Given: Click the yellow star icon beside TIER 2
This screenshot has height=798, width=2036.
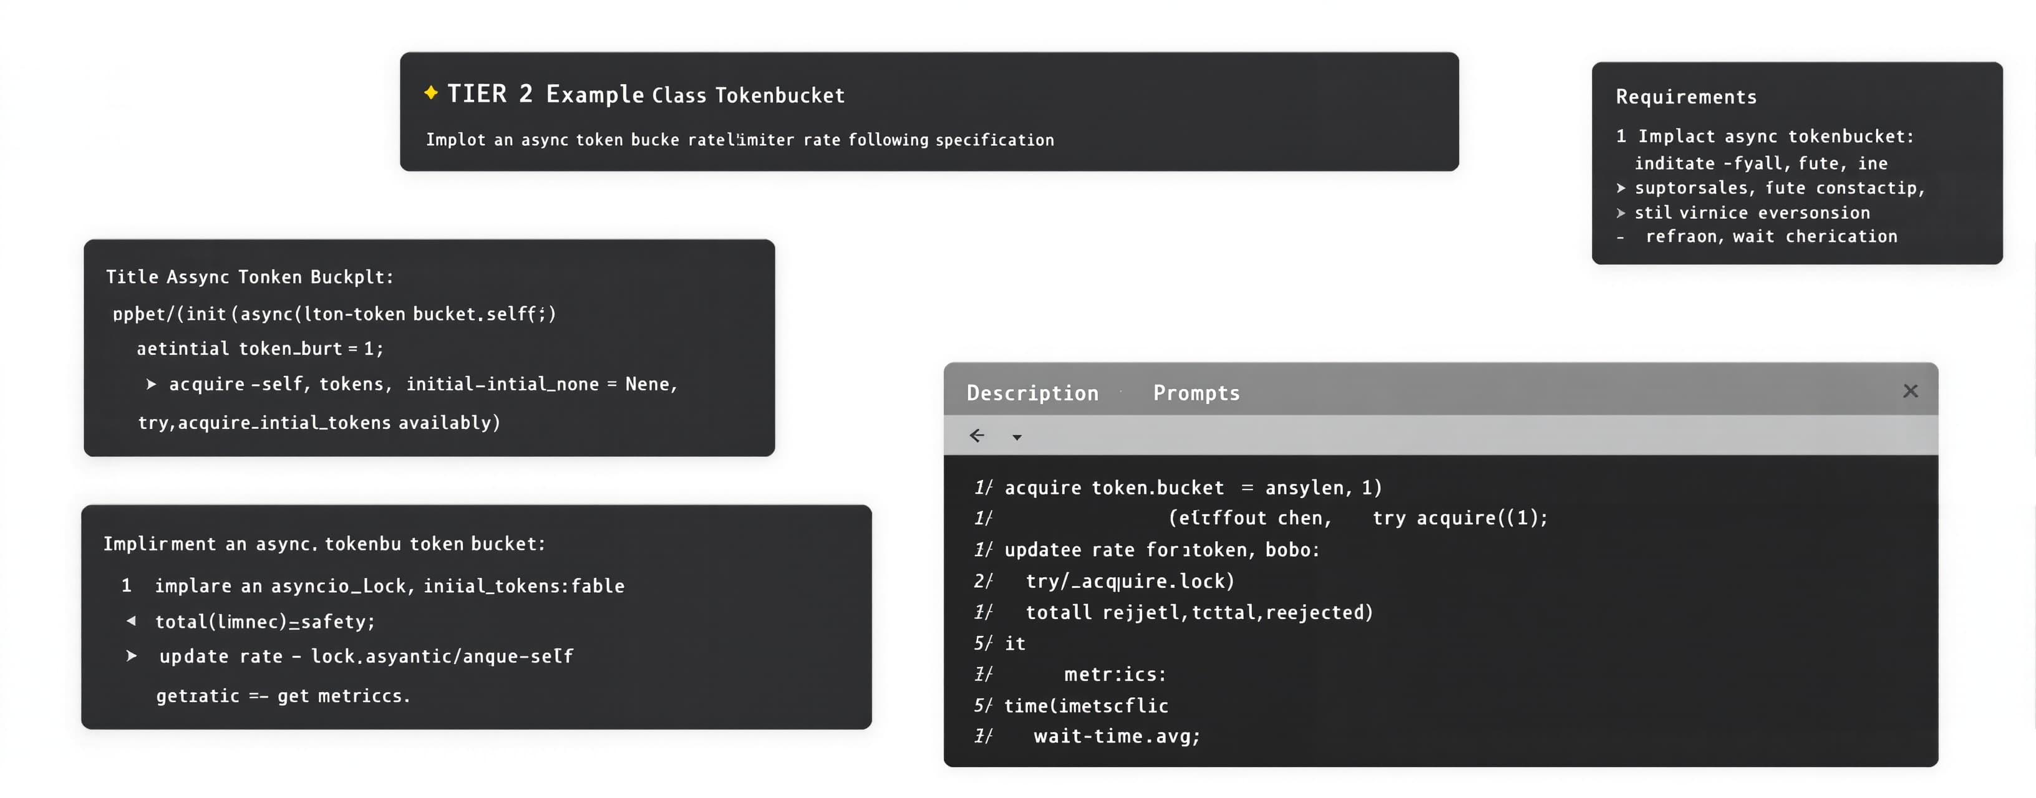Looking at the screenshot, I should [x=431, y=92].
